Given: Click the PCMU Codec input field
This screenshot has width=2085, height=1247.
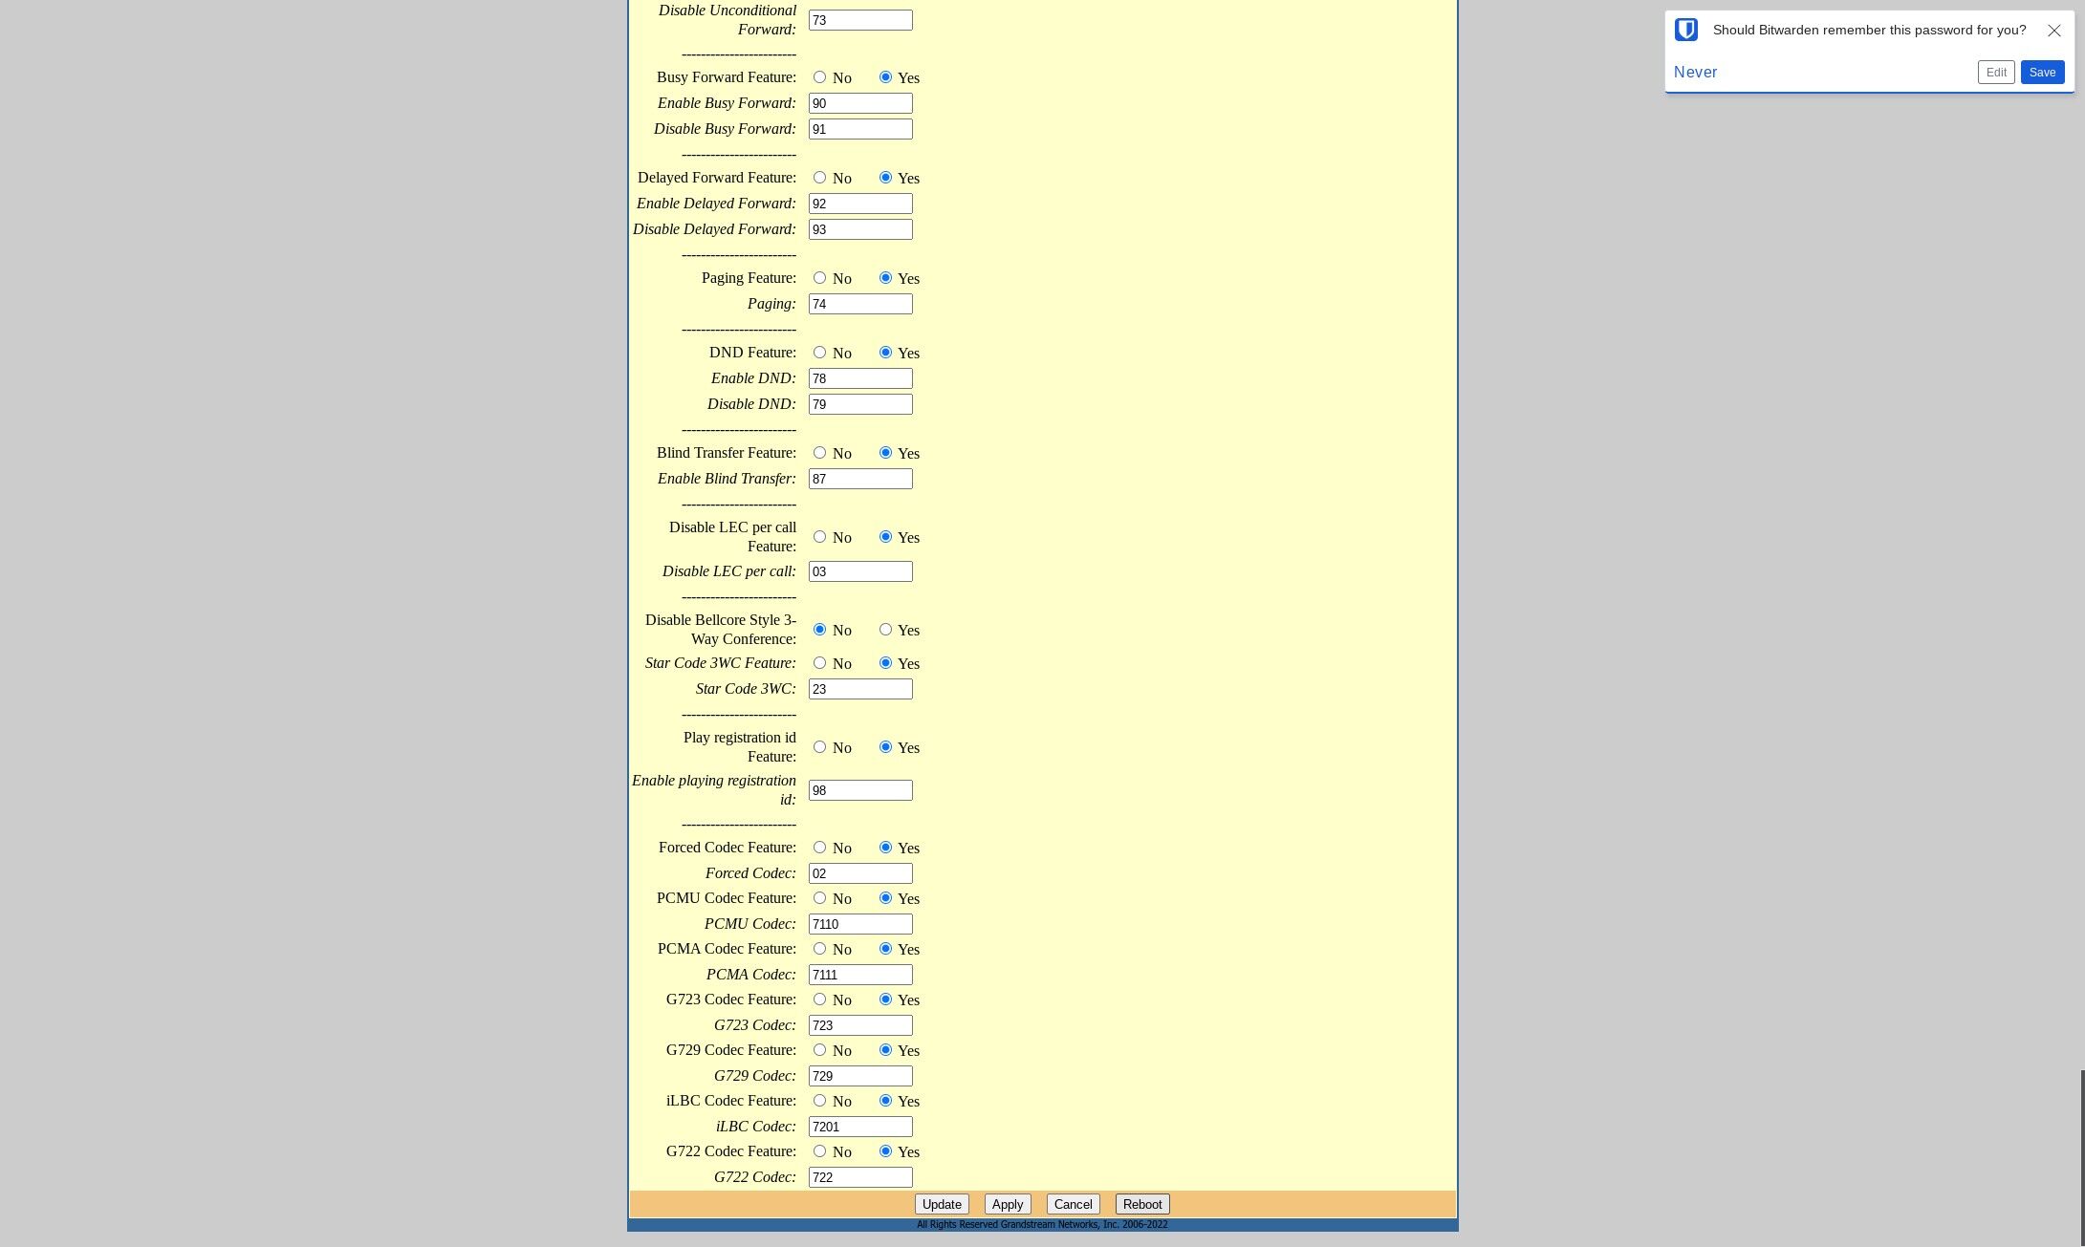Looking at the screenshot, I should pos(860,924).
